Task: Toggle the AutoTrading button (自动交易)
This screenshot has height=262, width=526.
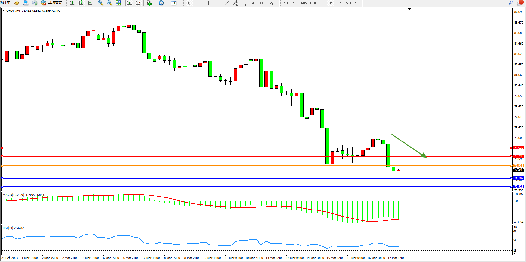Action: pyautogui.click(x=51, y=3)
